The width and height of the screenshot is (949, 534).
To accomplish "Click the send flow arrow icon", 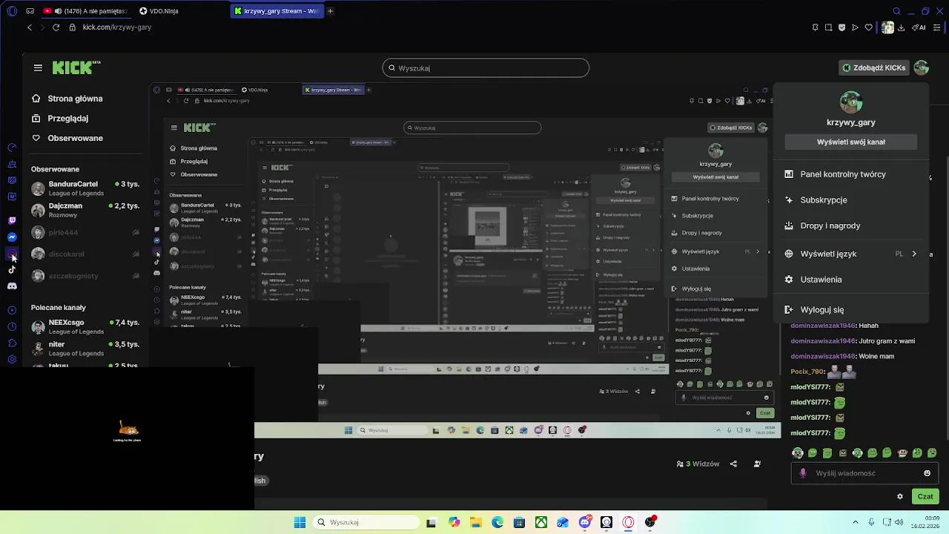I will tap(855, 27).
